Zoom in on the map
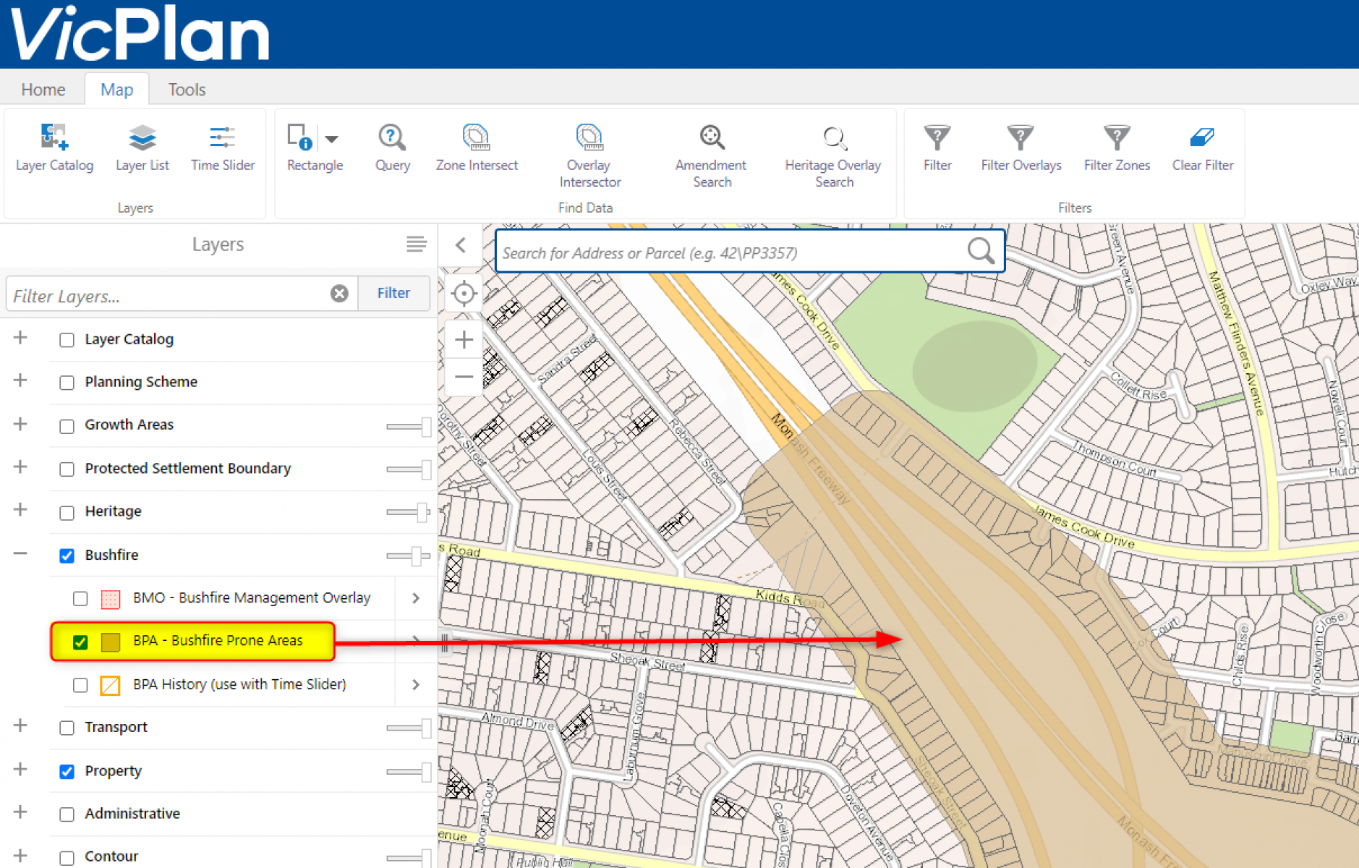Viewport: 1359px width, 868px height. [x=464, y=339]
